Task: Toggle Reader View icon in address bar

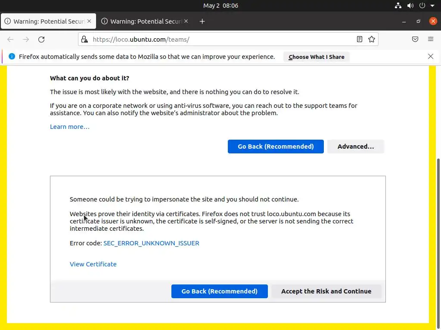Action: click(x=360, y=39)
